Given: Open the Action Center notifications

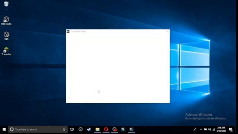Looking at the screenshot, I should [x=231, y=130].
